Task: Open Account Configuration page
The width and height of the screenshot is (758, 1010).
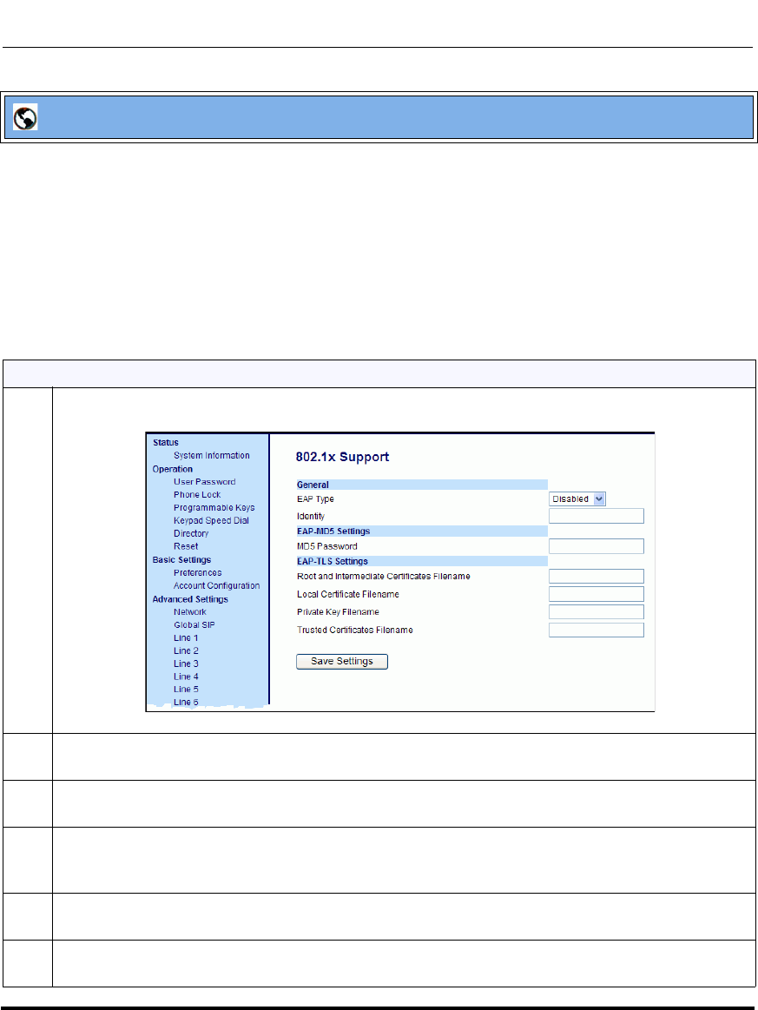Action: click(x=216, y=585)
